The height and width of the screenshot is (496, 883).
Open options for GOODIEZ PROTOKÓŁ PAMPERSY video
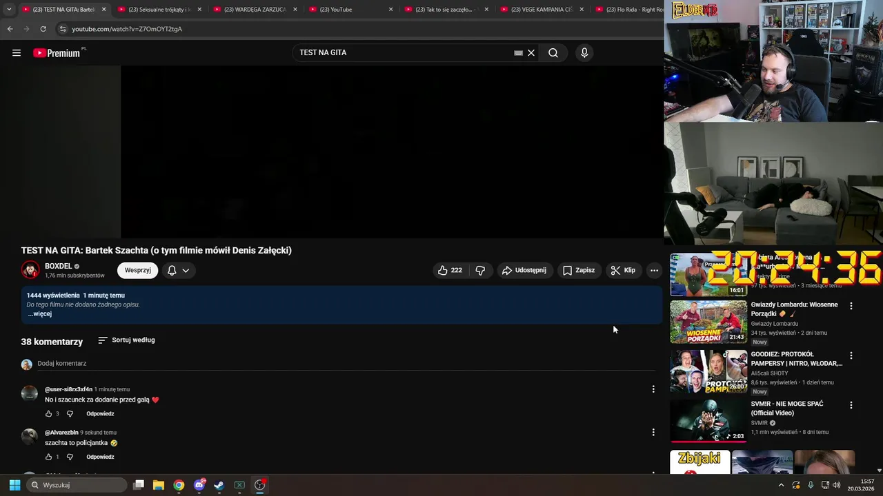pyautogui.click(x=851, y=355)
